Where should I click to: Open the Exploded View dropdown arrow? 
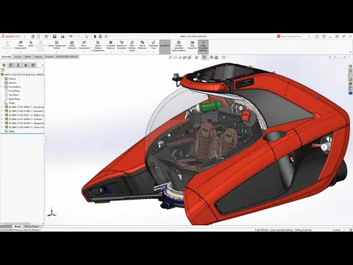coord(154,52)
